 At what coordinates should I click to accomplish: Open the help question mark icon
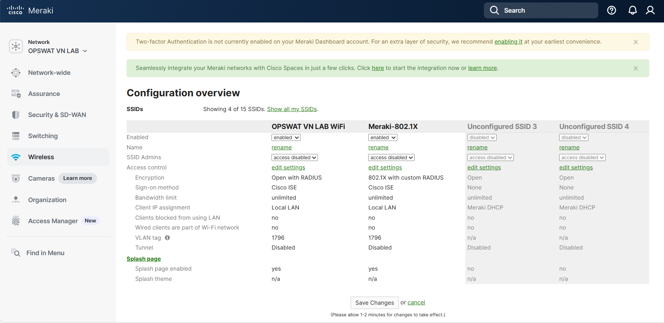coord(612,11)
